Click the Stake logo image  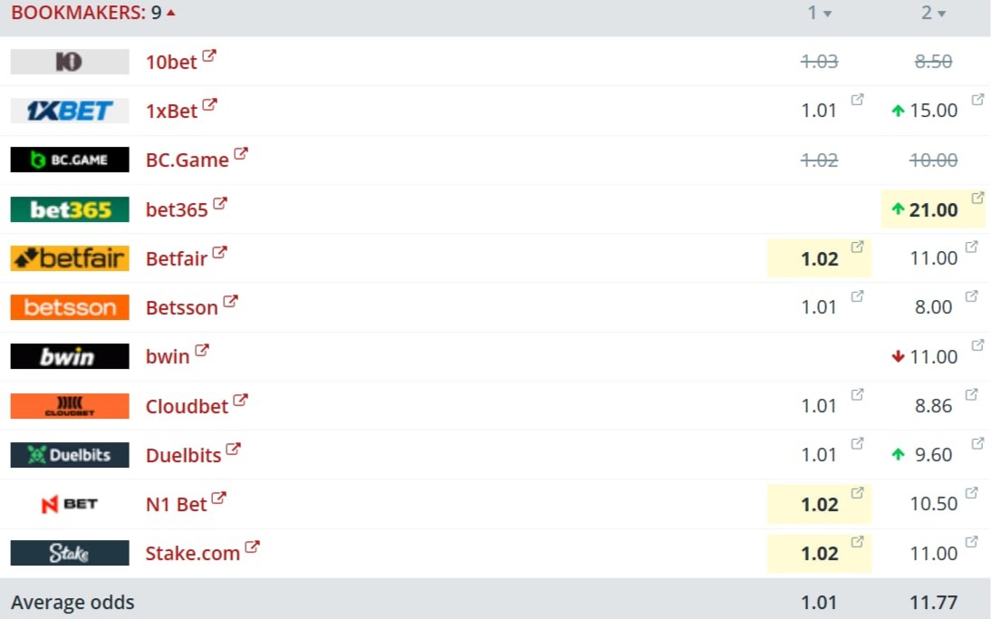pos(70,553)
